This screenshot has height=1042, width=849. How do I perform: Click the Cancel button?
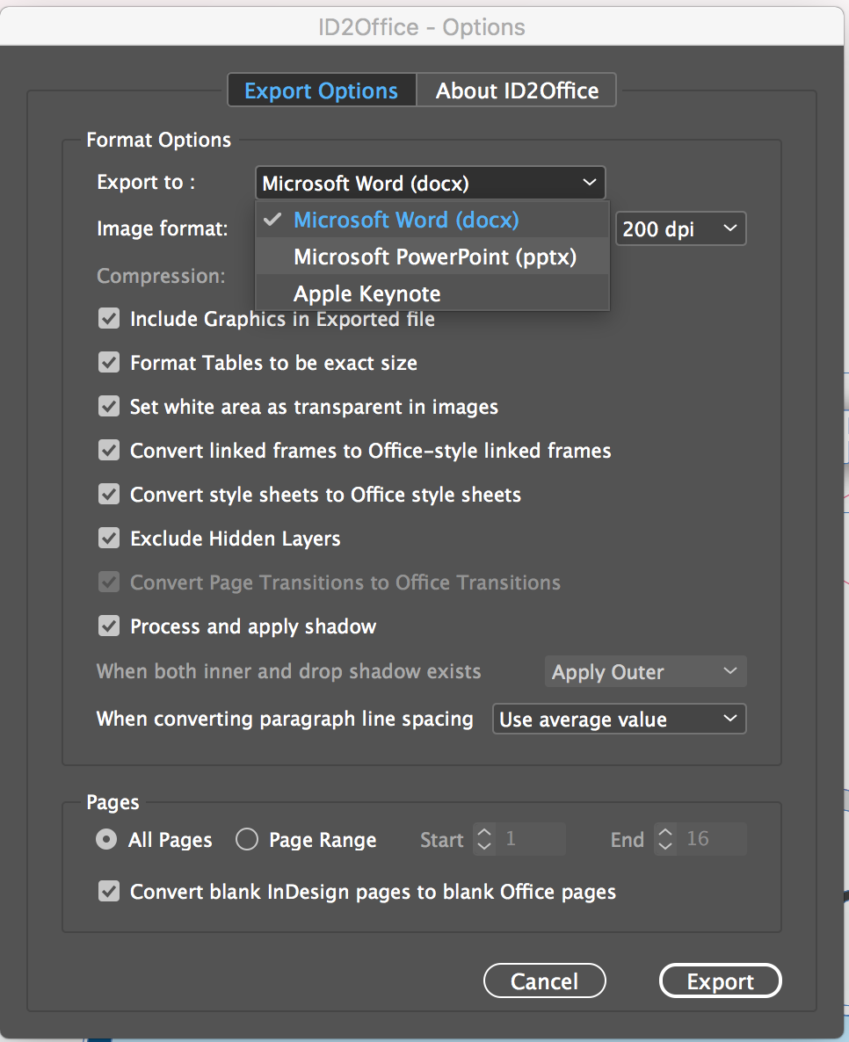[544, 981]
